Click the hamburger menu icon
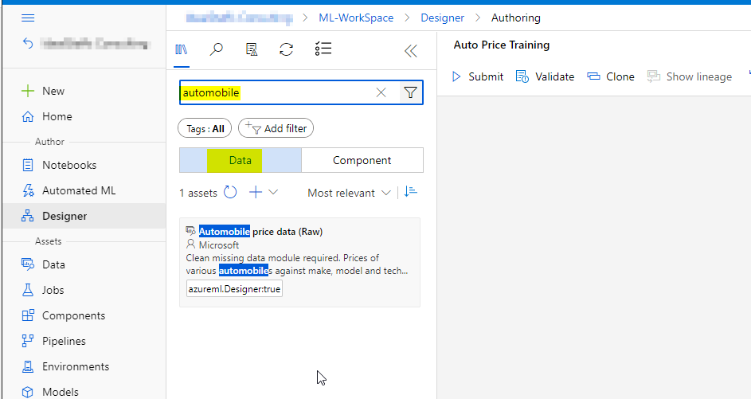 click(27, 18)
